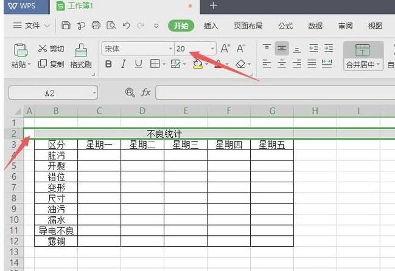Open the font name dropdown

tap(170, 49)
